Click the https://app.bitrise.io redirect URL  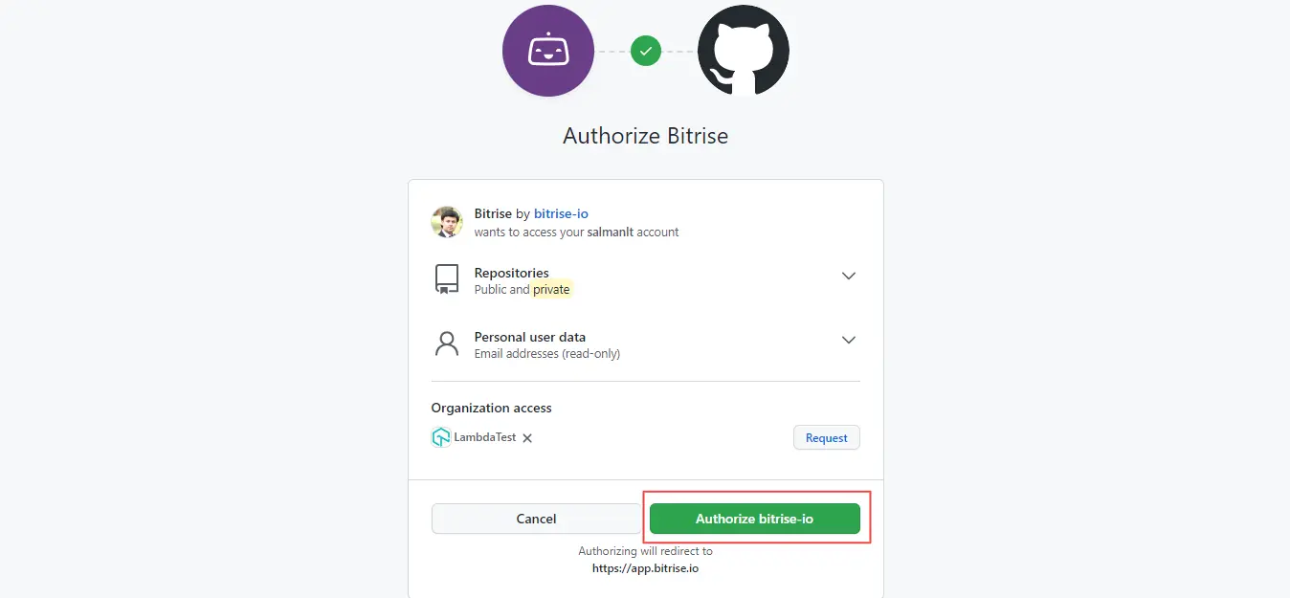[x=645, y=567]
